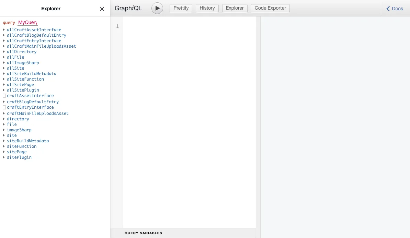Open the Query Variables section

click(143, 233)
